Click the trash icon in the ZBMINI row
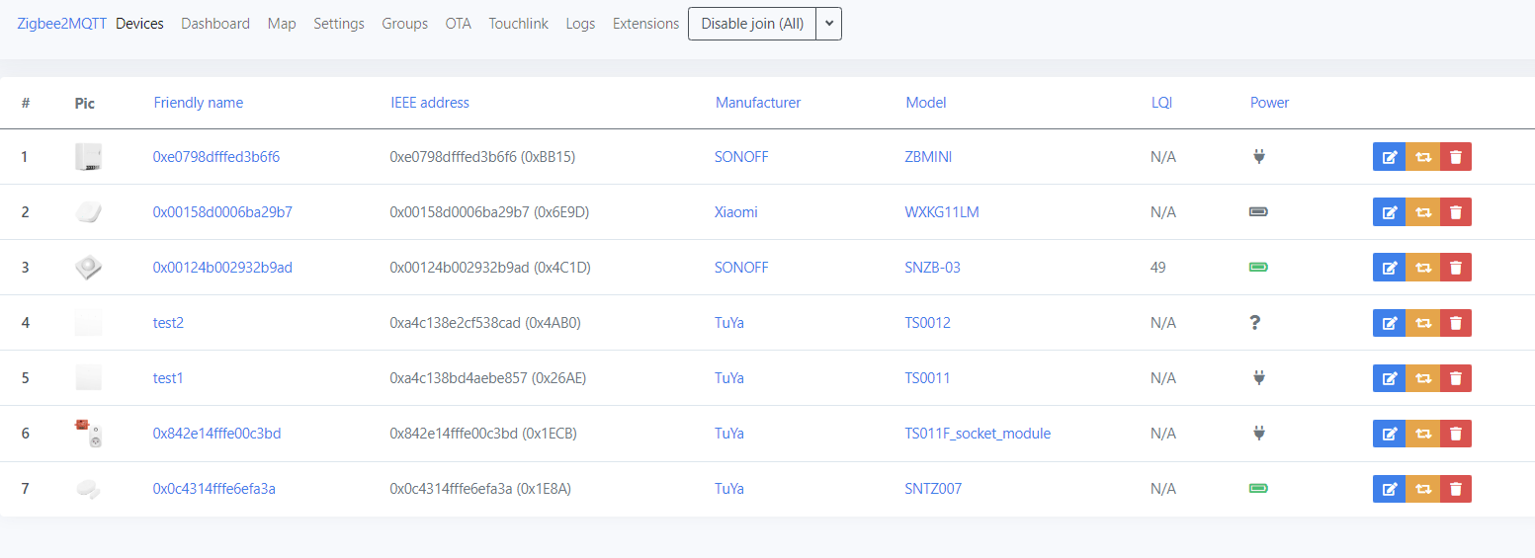The height and width of the screenshot is (558, 1535). 1456,157
